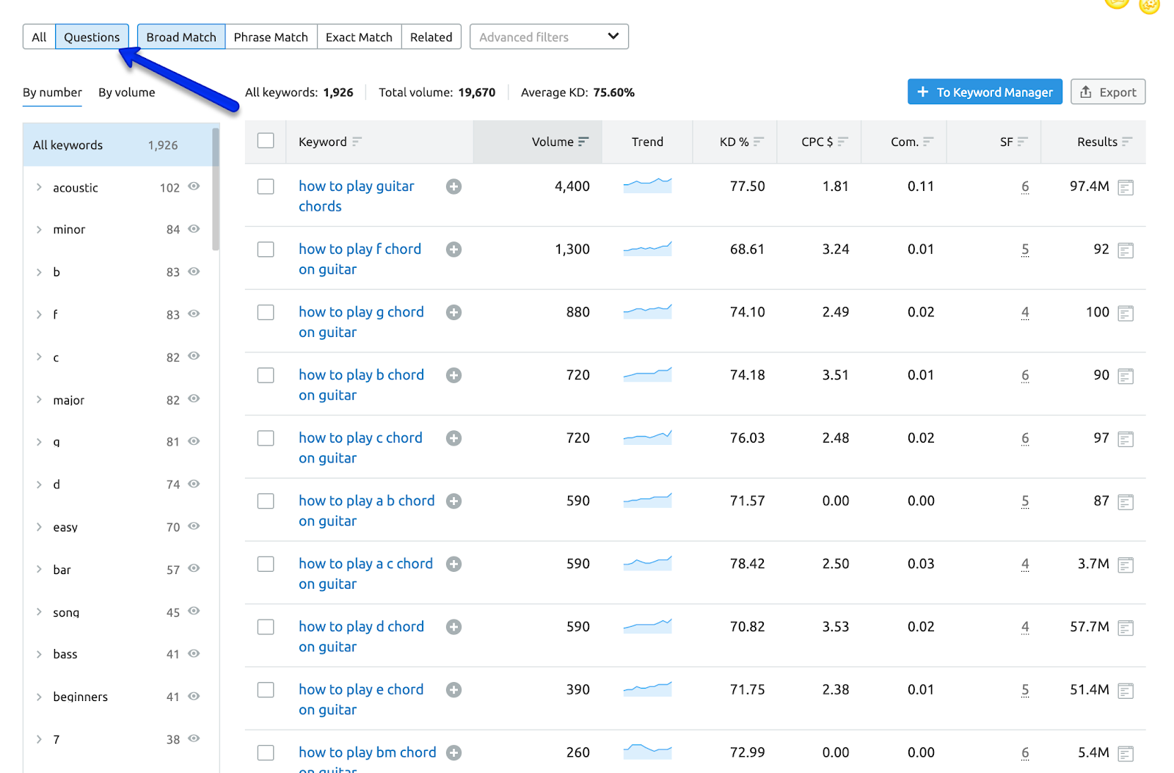Add 'how to play b chord' plus icon
This screenshot has width=1174, height=773.
click(x=454, y=375)
